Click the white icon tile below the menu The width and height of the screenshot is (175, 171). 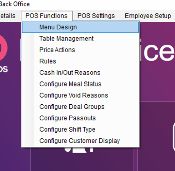(79, 150)
